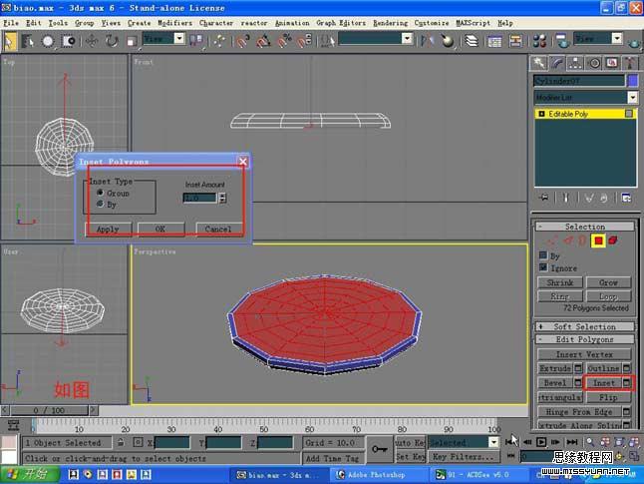Toggle the Ignore Backfacing checkbox
This screenshot has width=644, height=484.
click(x=543, y=267)
